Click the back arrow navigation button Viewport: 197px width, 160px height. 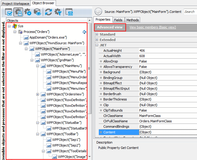click(x=98, y=12)
